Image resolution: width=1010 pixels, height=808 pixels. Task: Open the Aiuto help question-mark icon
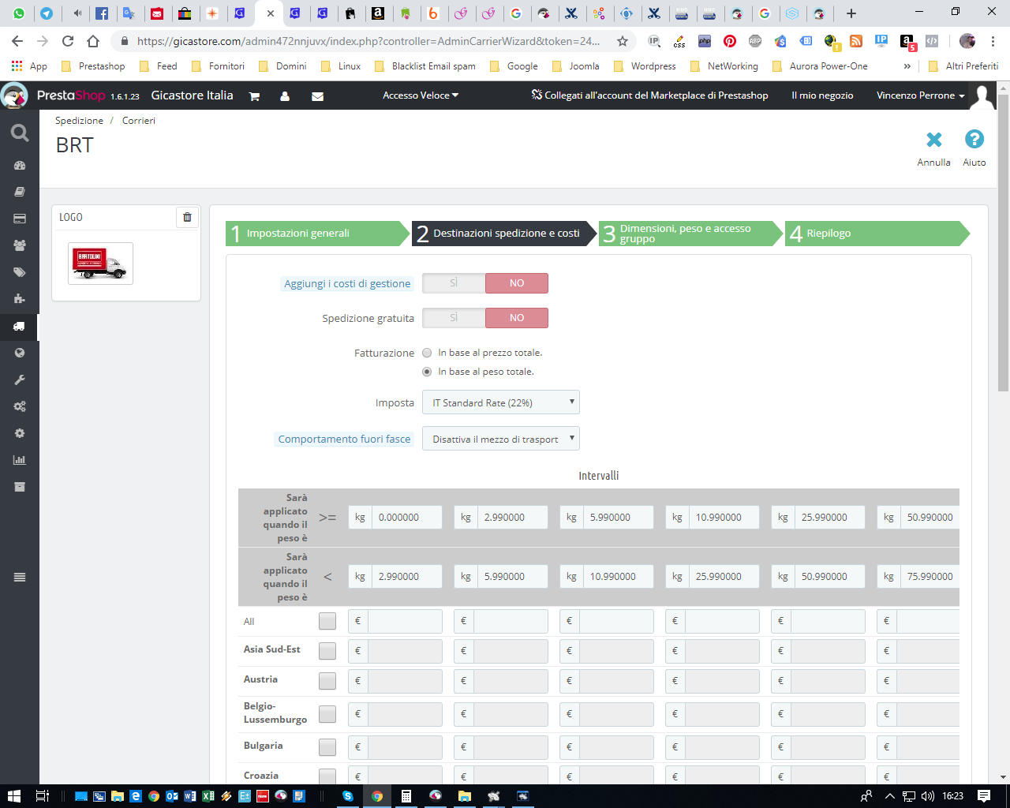[x=974, y=140]
